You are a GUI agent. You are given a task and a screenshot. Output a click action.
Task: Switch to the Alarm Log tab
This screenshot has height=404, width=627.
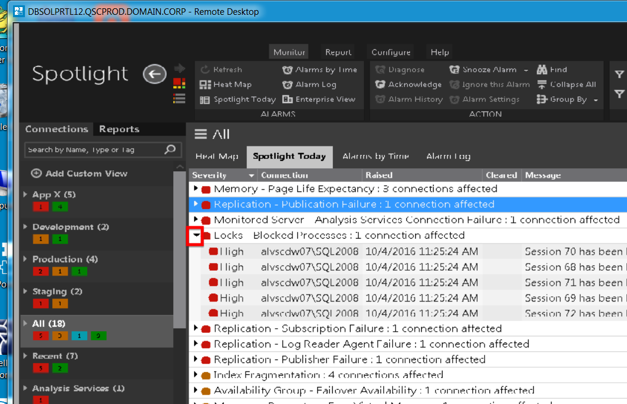coord(448,156)
